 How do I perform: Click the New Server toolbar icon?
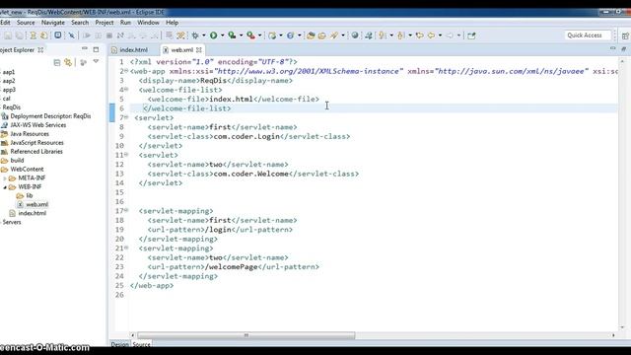coord(272,35)
